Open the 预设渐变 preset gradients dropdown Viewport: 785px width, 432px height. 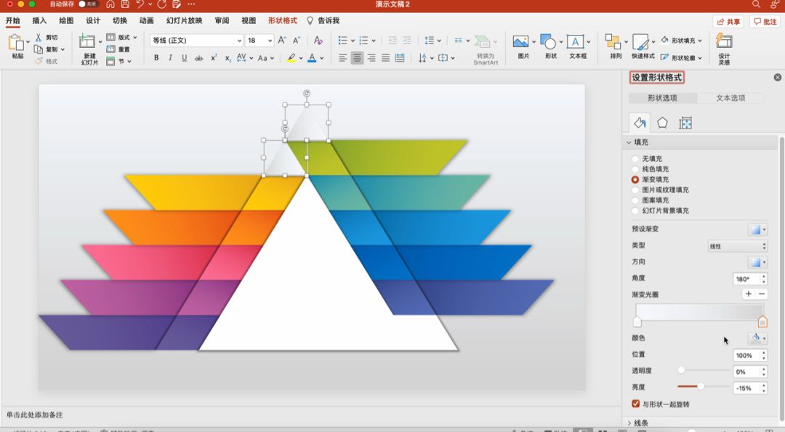click(x=757, y=229)
